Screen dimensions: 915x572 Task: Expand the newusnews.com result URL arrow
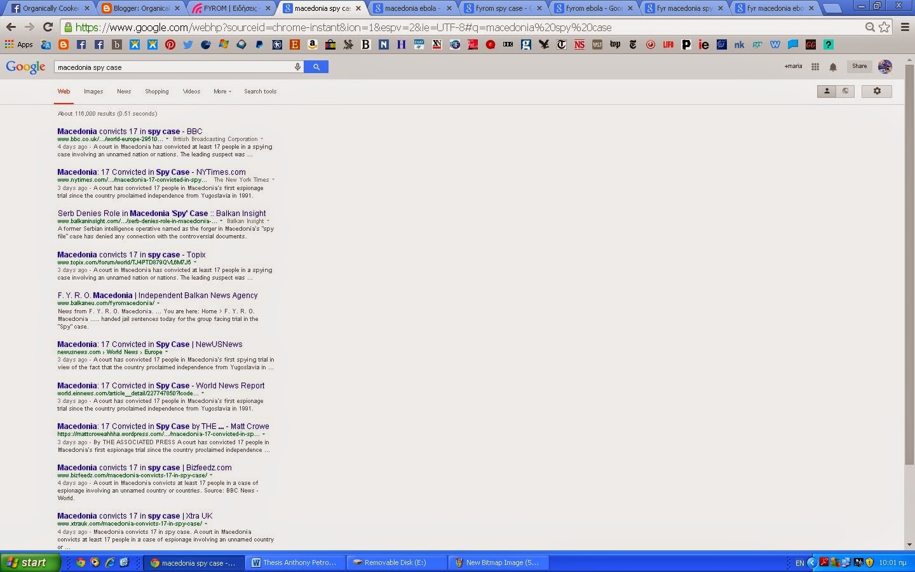coord(166,352)
